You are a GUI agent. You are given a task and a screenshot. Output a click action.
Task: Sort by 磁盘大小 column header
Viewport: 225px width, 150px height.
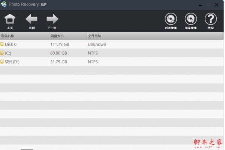(x=68, y=36)
